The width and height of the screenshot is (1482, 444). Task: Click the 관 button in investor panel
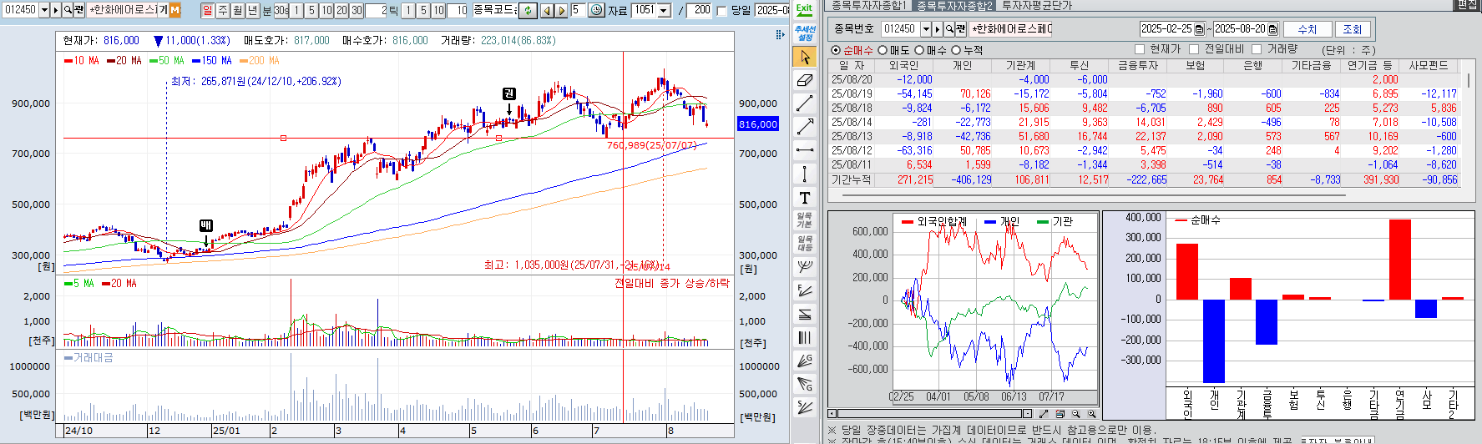(961, 29)
